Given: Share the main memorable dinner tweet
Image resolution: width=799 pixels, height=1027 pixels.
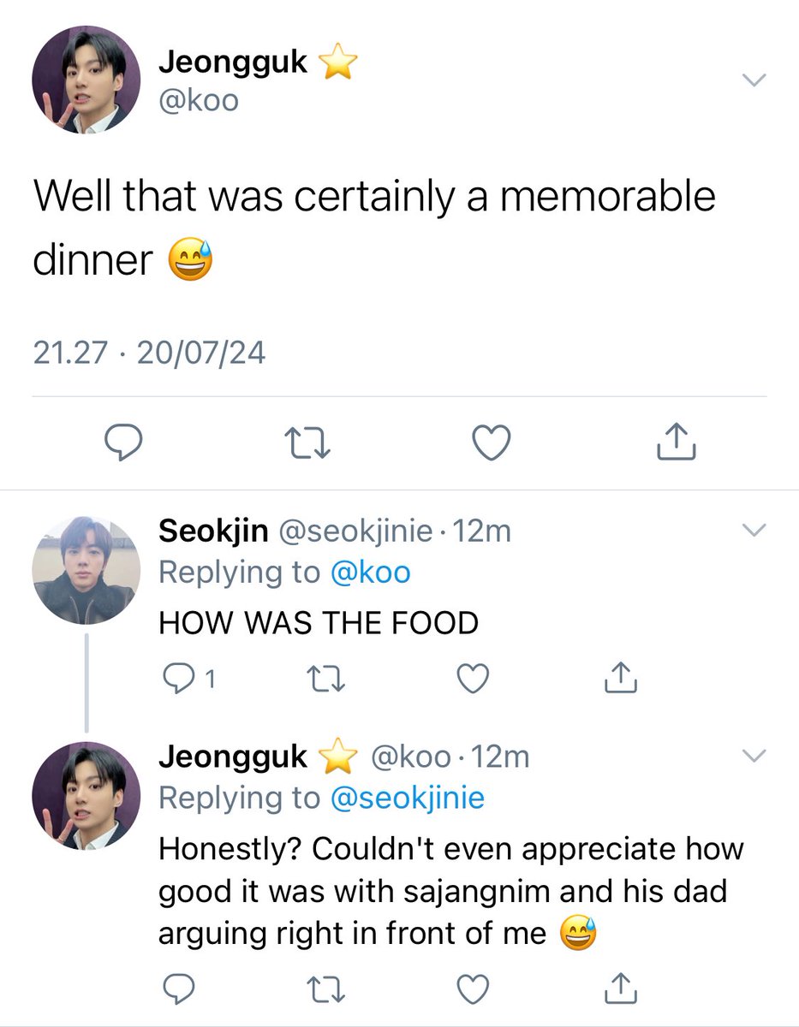Looking at the screenshot, I should pos(675,442).
